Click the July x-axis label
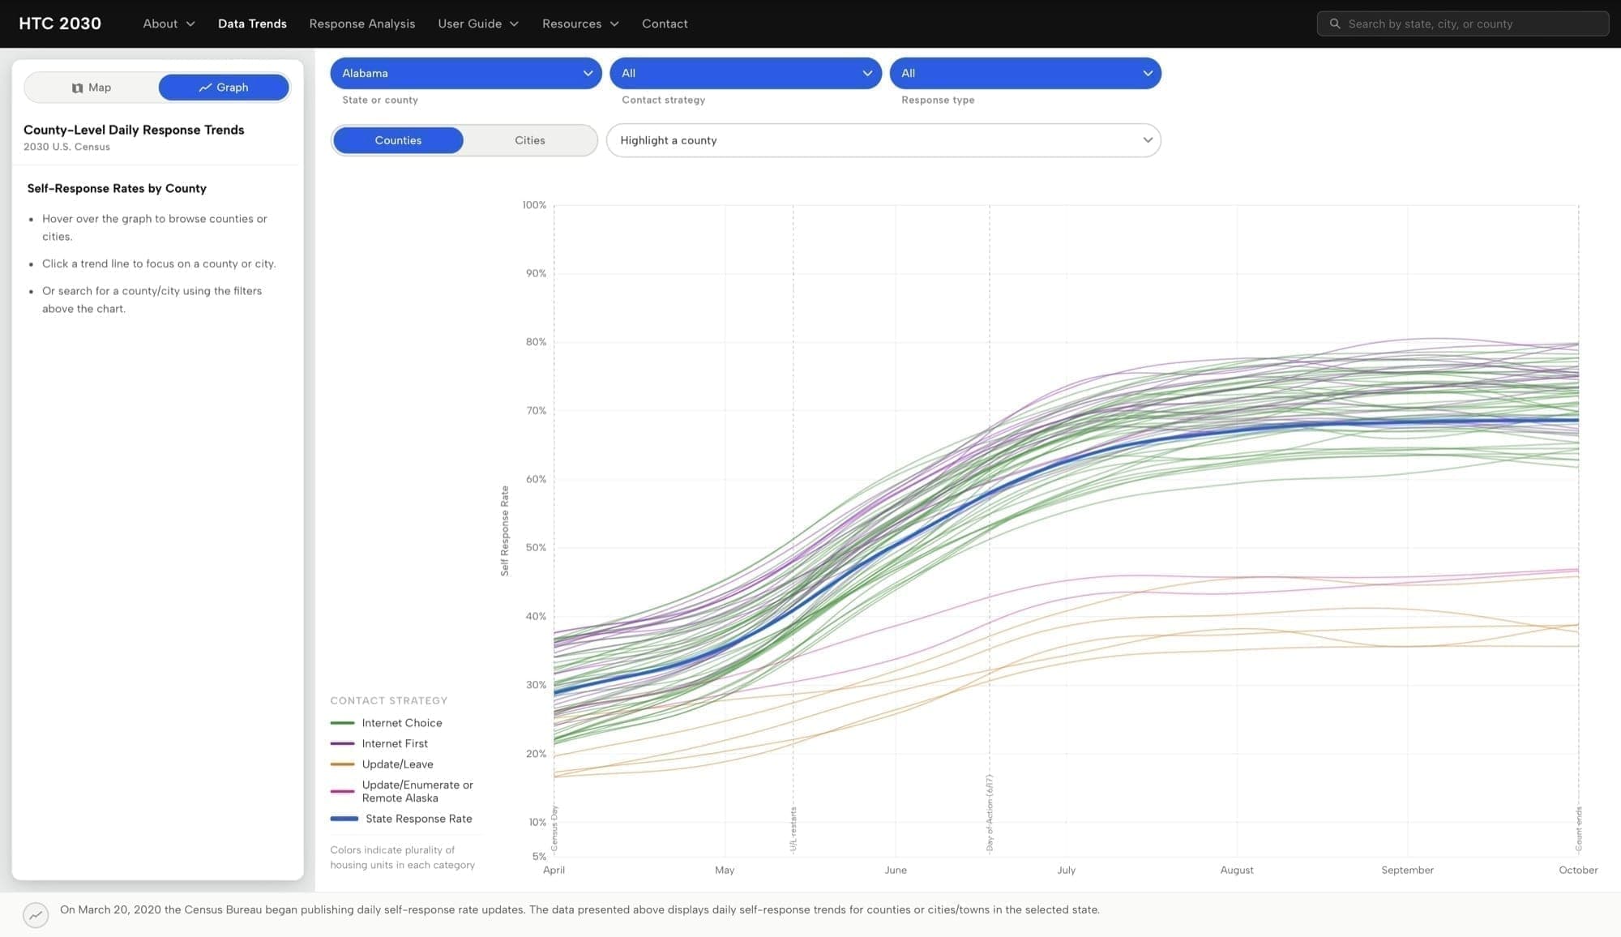 pos(1067,871)
